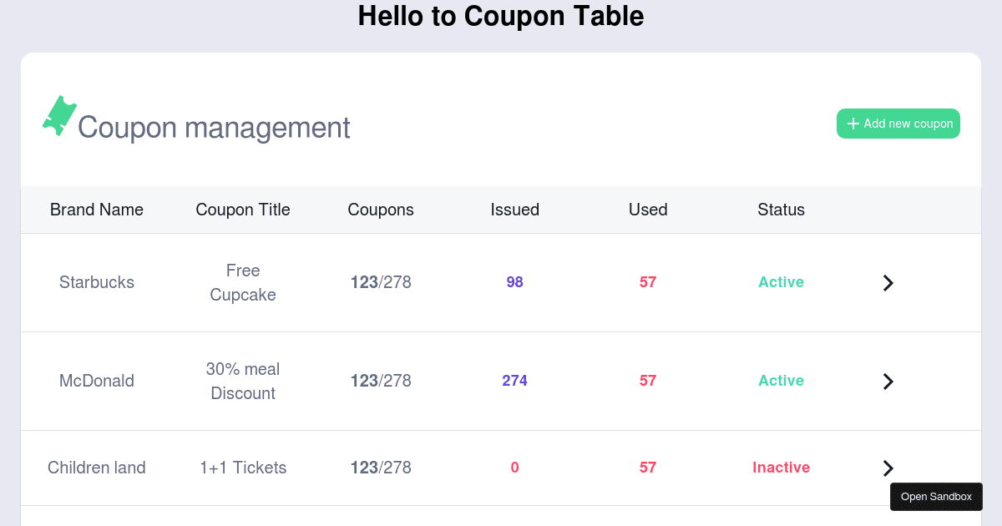Expand the Starbucks row chevron
The image size is (1002, 526).
point(888,283)
